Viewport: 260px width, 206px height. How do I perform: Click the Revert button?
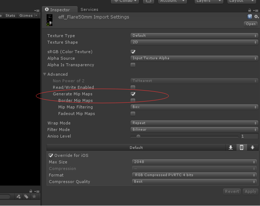point(232,191)
